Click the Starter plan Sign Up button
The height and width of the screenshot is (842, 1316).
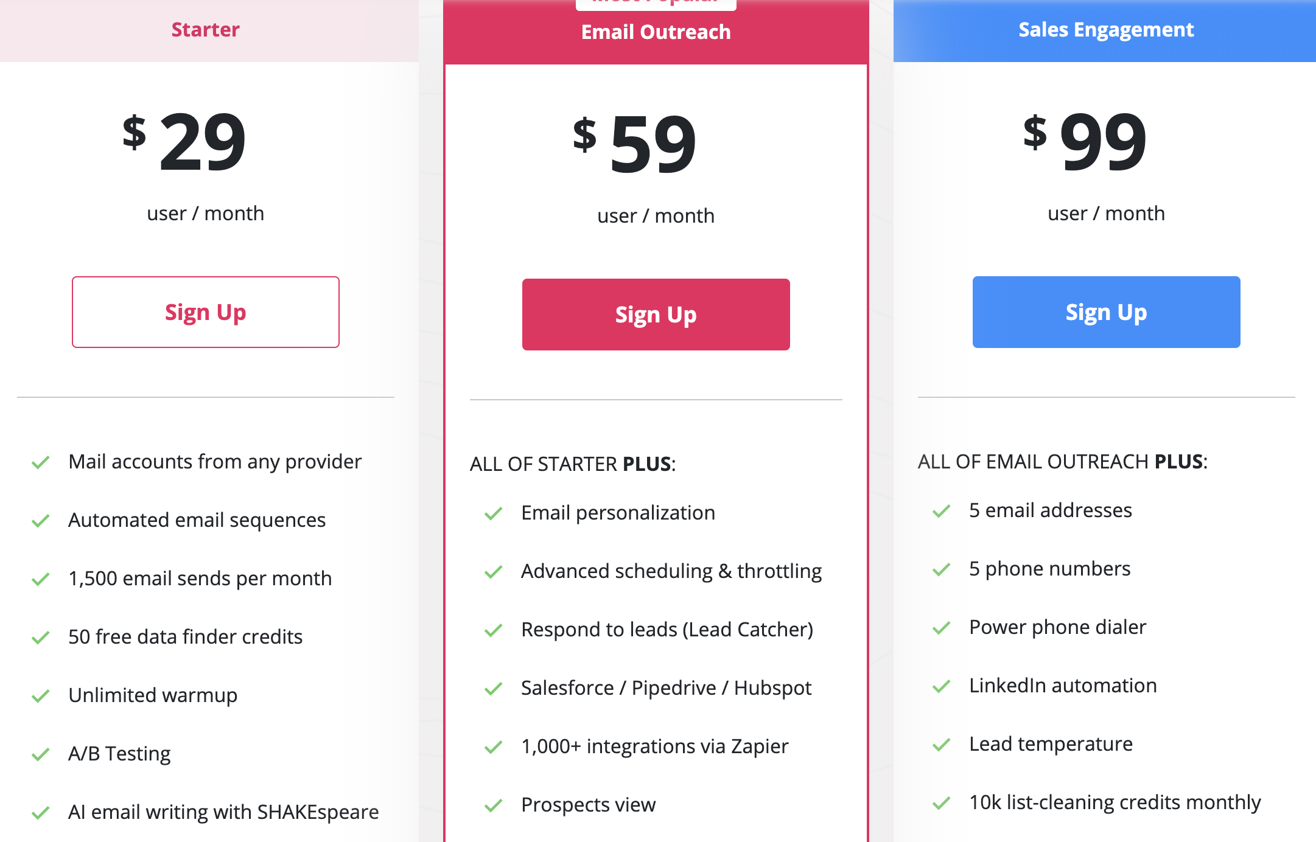click(206, 312)
